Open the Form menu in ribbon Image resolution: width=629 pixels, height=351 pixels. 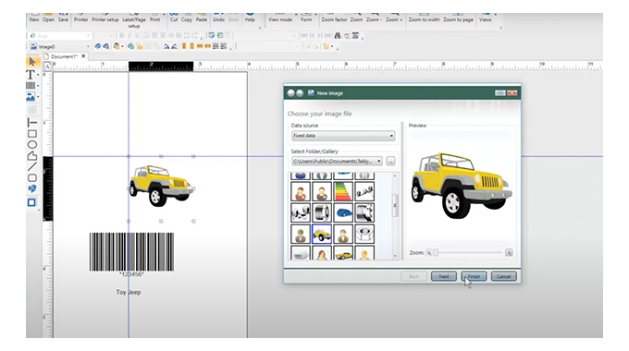[306, 17]
